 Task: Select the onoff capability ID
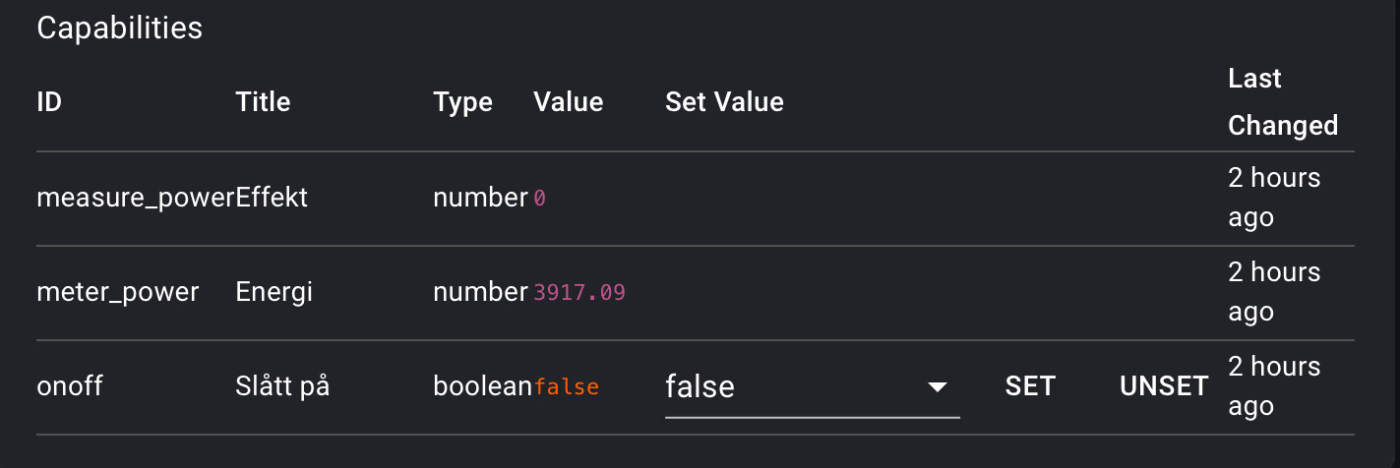(70, 386)
